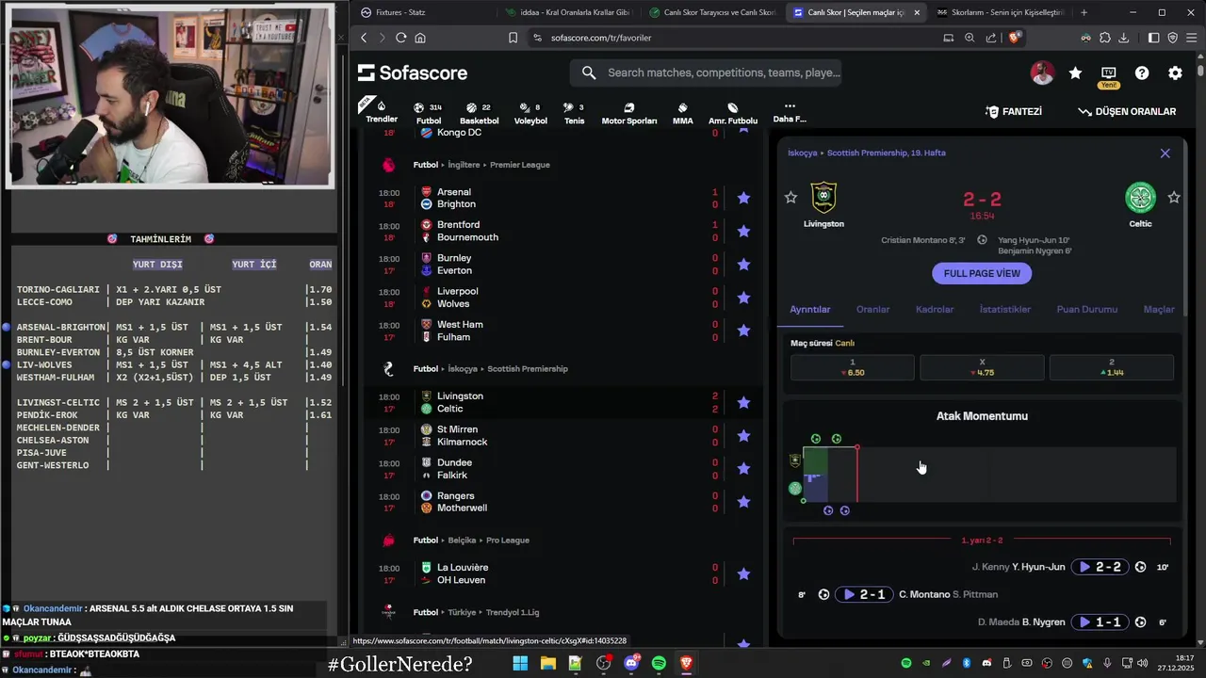Viewport: 1206px width, 678px height.
Task: Unfavorite the Arsenal vs Brighton match
Action: tap(743, 198)
